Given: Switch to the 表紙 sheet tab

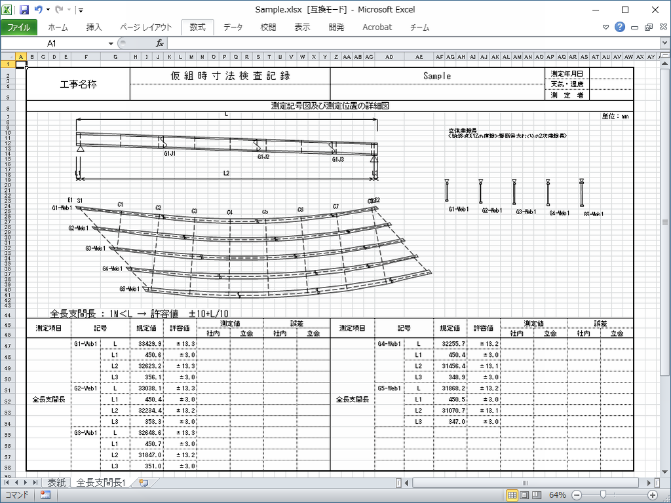Looking at the screenshot, I should click(56, 483).
